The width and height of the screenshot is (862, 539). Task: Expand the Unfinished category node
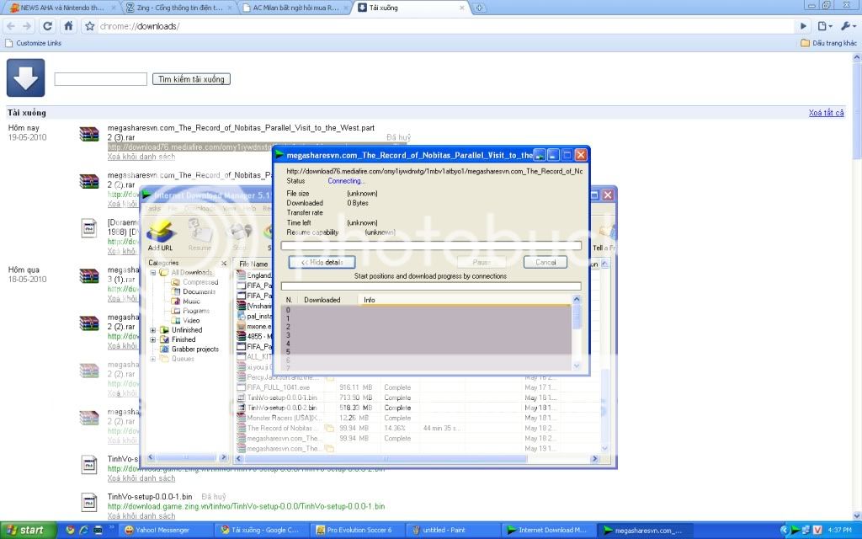(x=153, y=330)
